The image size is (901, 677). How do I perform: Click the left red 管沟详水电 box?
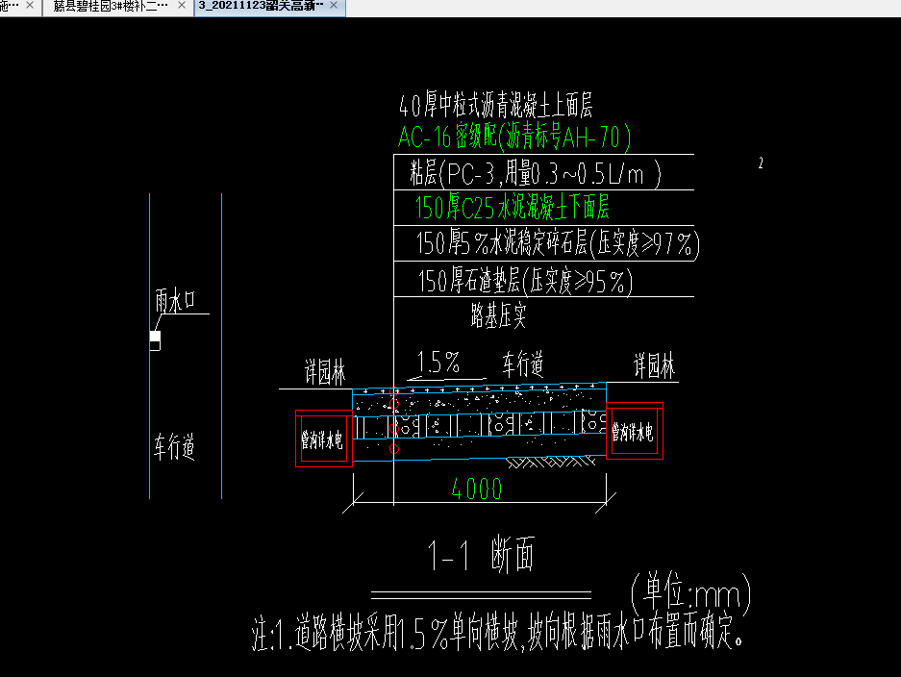324,439
